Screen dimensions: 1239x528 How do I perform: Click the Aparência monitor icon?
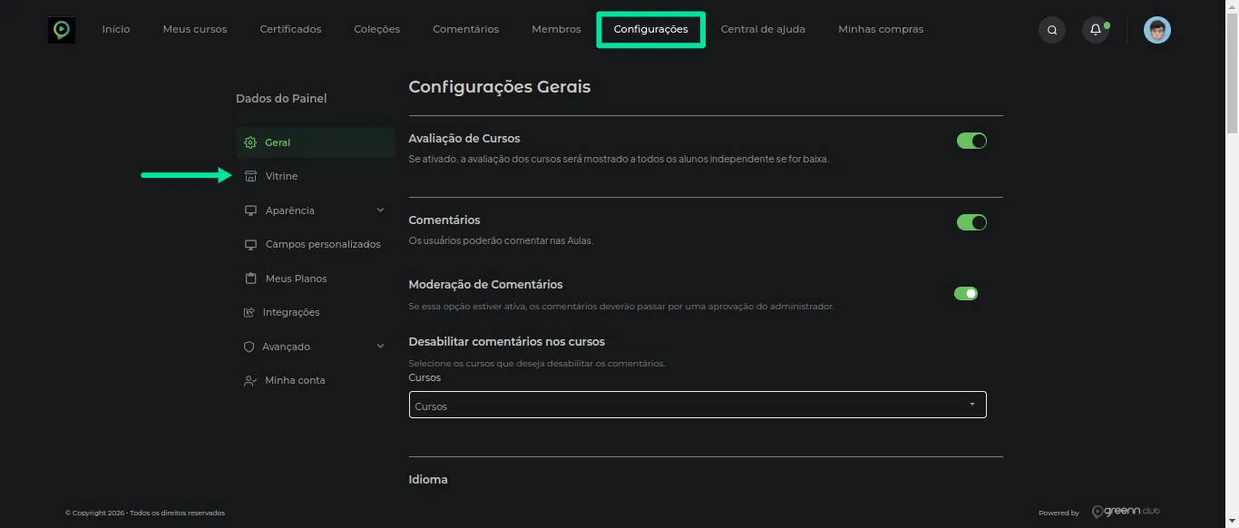click(x=250, y=210)
